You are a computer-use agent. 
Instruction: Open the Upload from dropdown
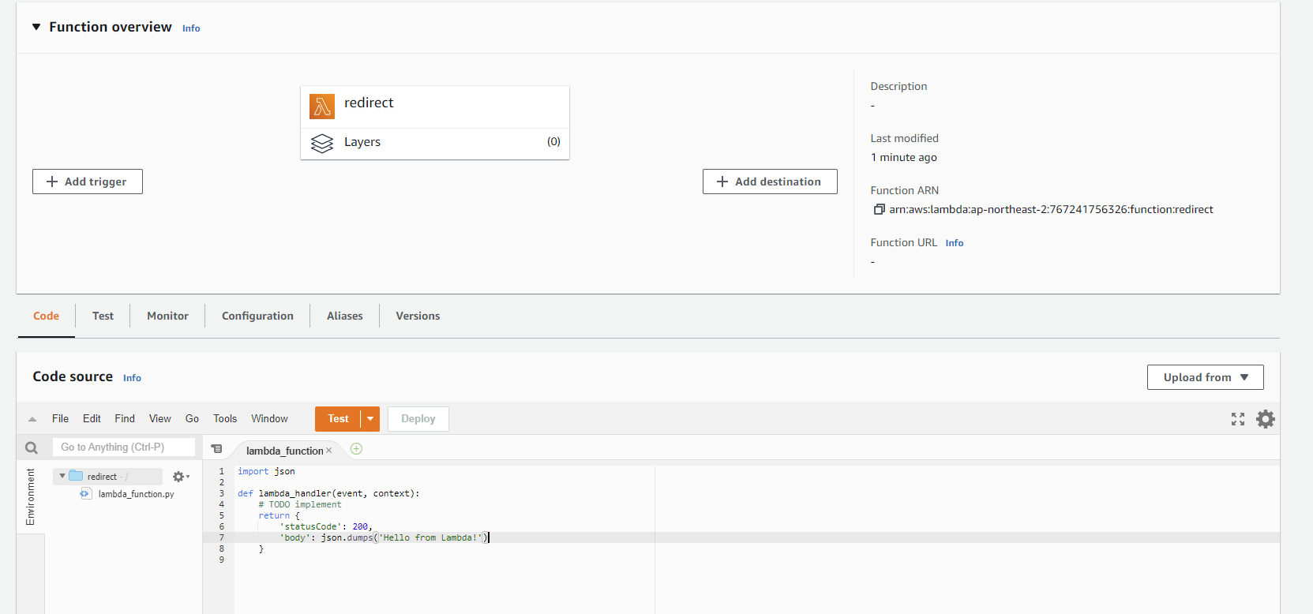pos(1205,377)
